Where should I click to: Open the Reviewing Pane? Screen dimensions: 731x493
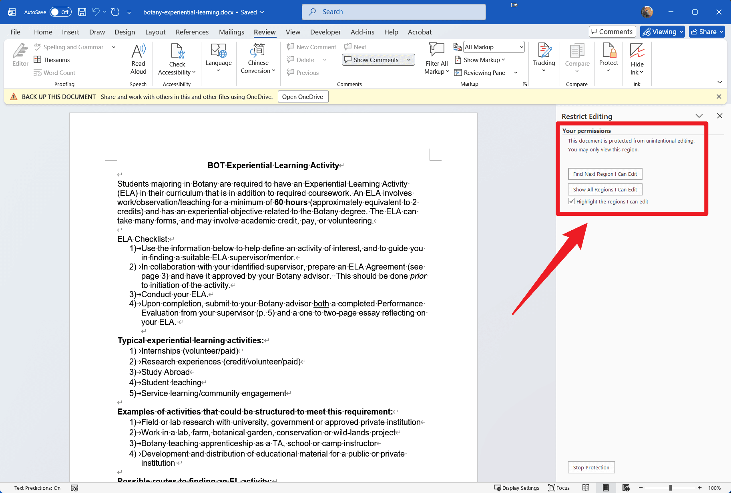(x=484, y=72)
